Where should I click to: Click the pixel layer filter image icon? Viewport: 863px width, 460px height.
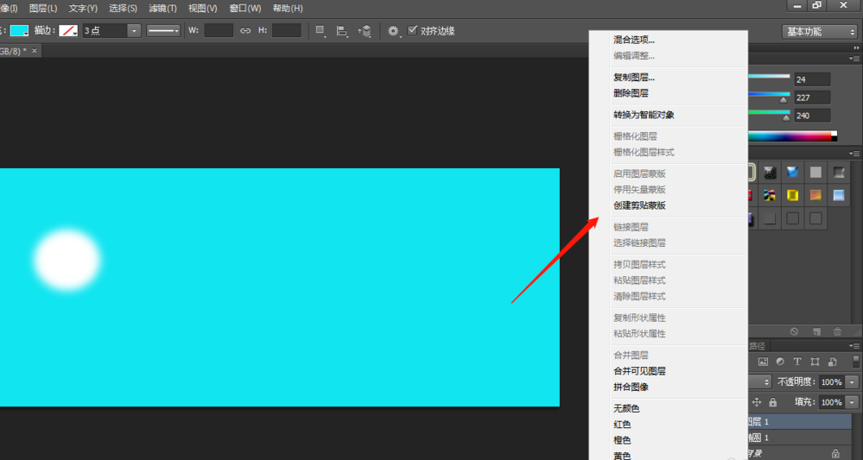(764, 362)
